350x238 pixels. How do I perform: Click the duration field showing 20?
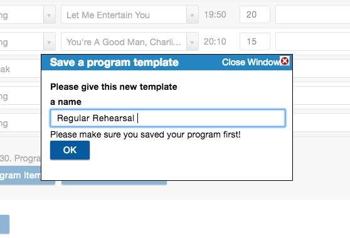(255, 14)
